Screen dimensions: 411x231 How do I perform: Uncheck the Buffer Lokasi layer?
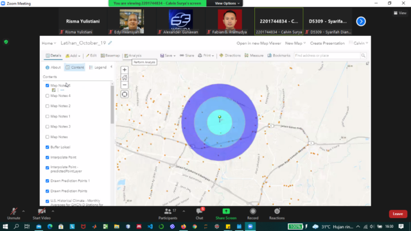click(x=47, y=147)
